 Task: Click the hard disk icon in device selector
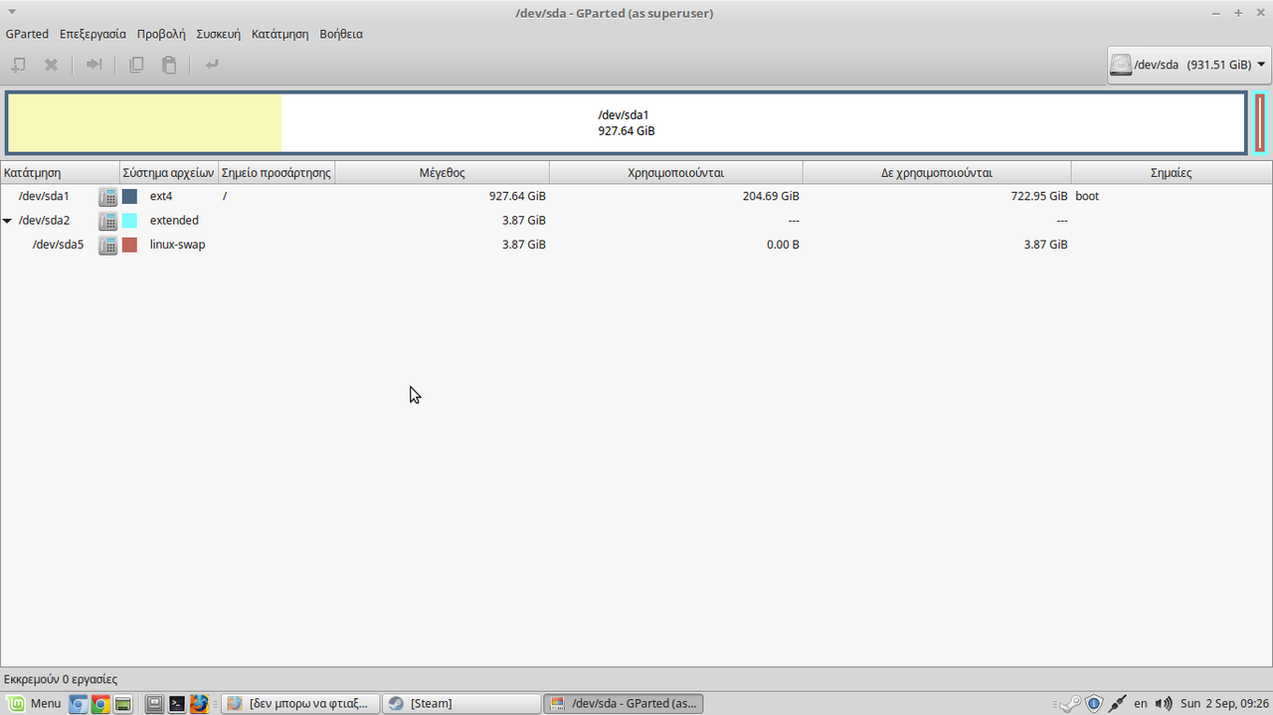(1122, 65)
